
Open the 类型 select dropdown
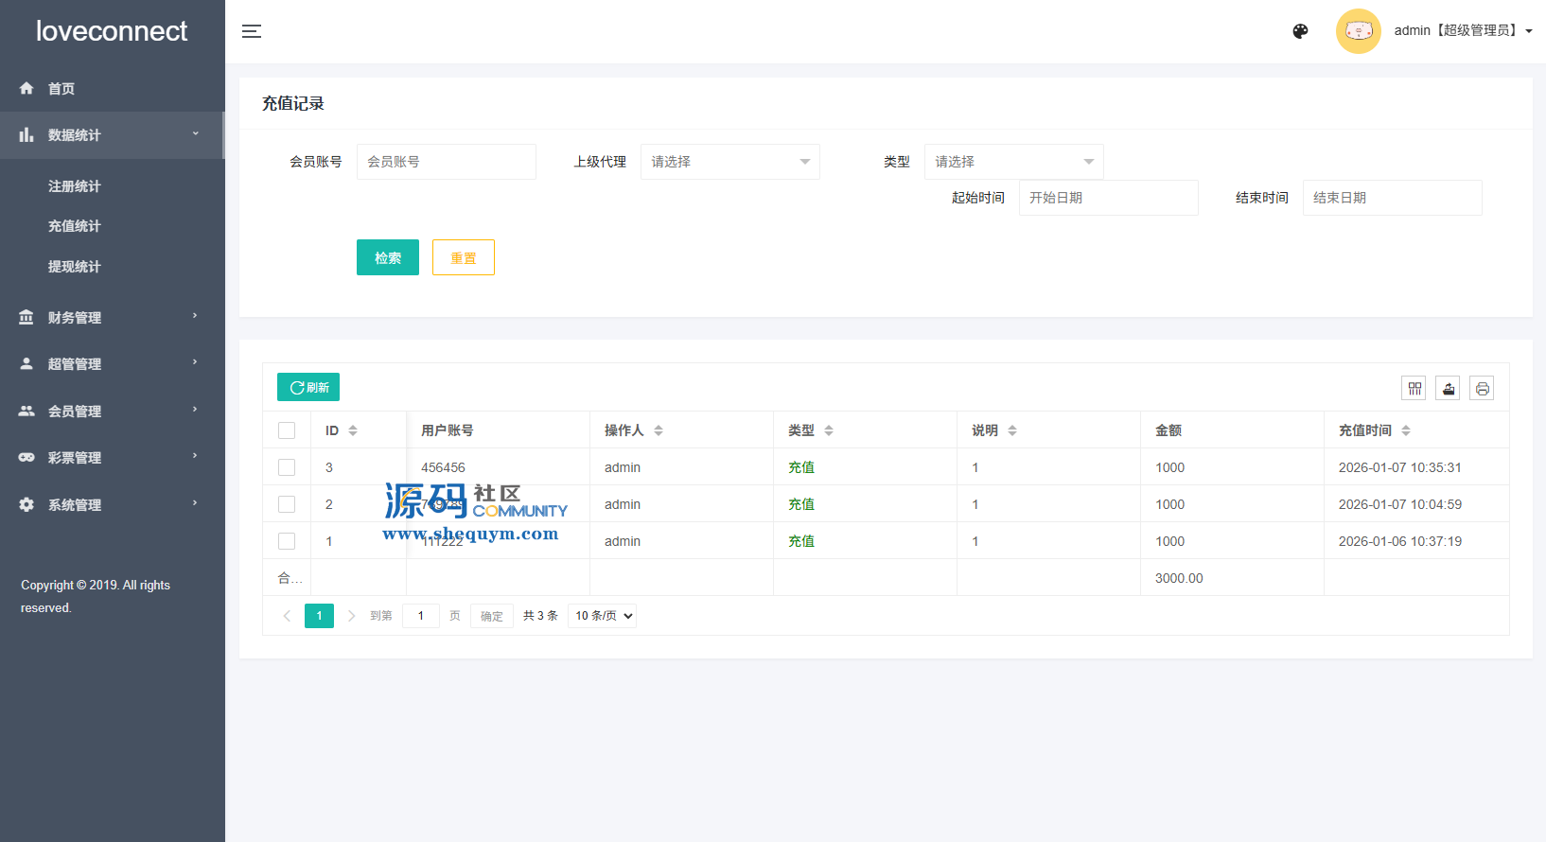1013,162
